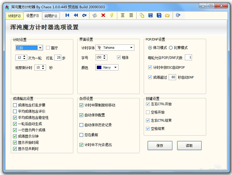Click the grey cube/scramble toolbar icon
The width and height of the screenshot is (232, 175).
pos(95,15)
